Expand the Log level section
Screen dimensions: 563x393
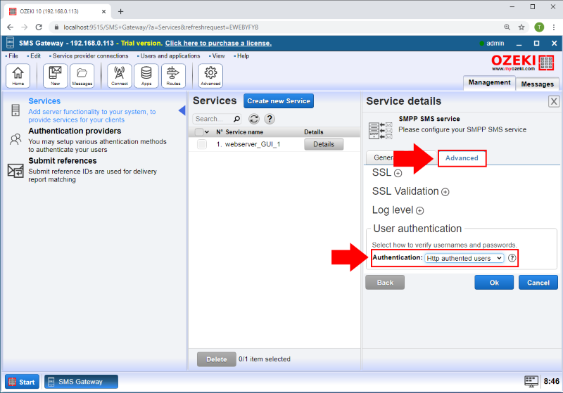419,211
